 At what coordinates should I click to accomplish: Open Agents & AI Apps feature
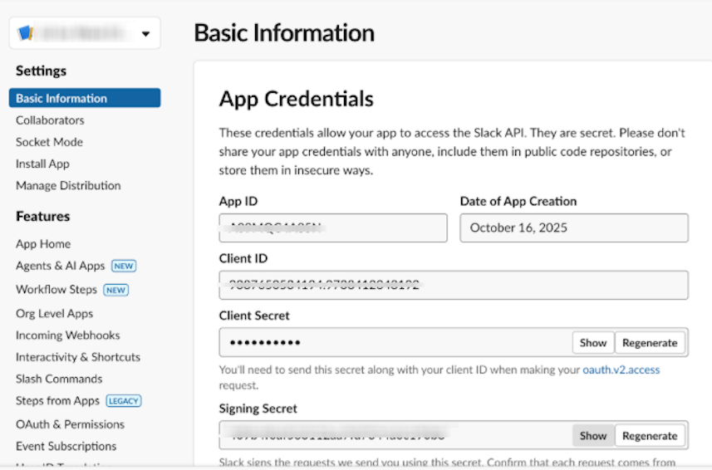(61, 266)
